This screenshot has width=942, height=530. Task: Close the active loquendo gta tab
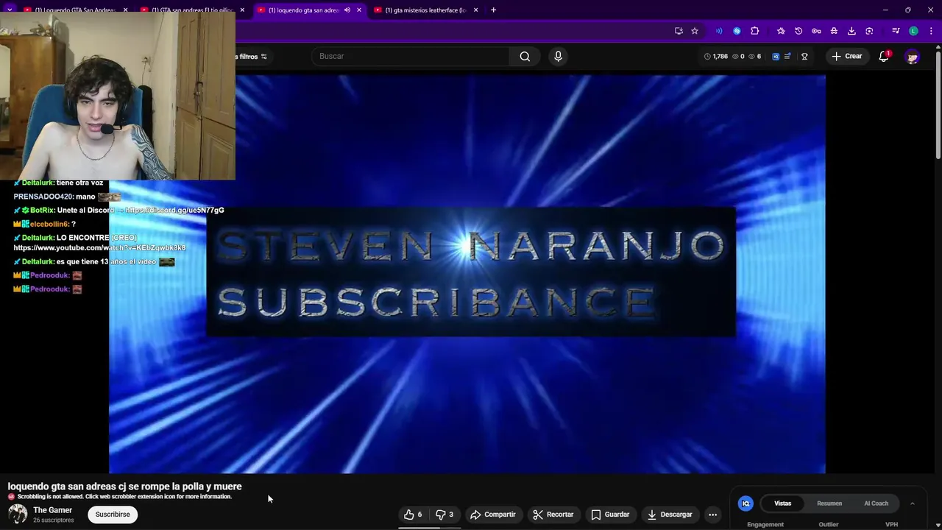[358, 10]
